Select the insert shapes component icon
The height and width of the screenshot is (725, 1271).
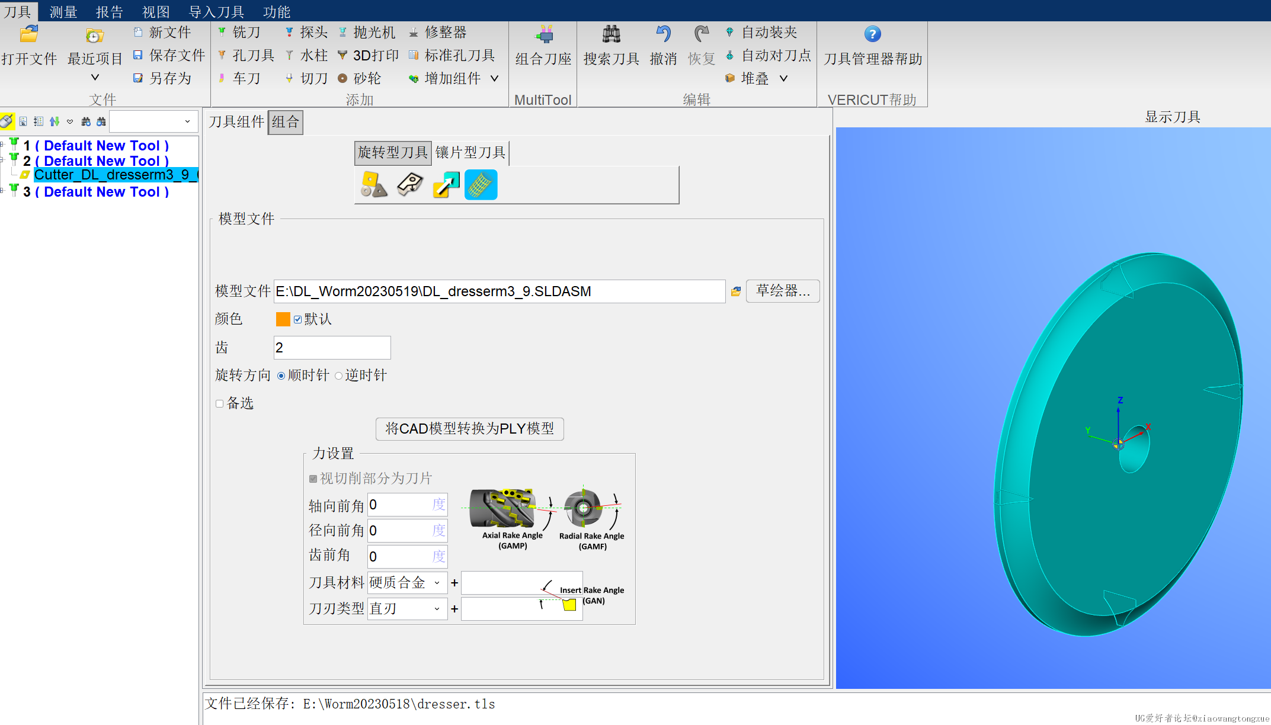[x=374, y=185]
